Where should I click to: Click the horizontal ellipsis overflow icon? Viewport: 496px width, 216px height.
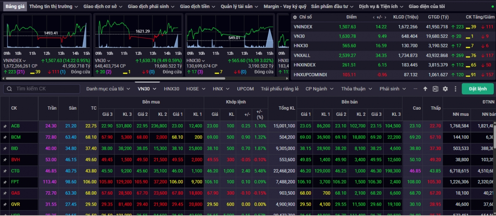click(x=415, y=89)
